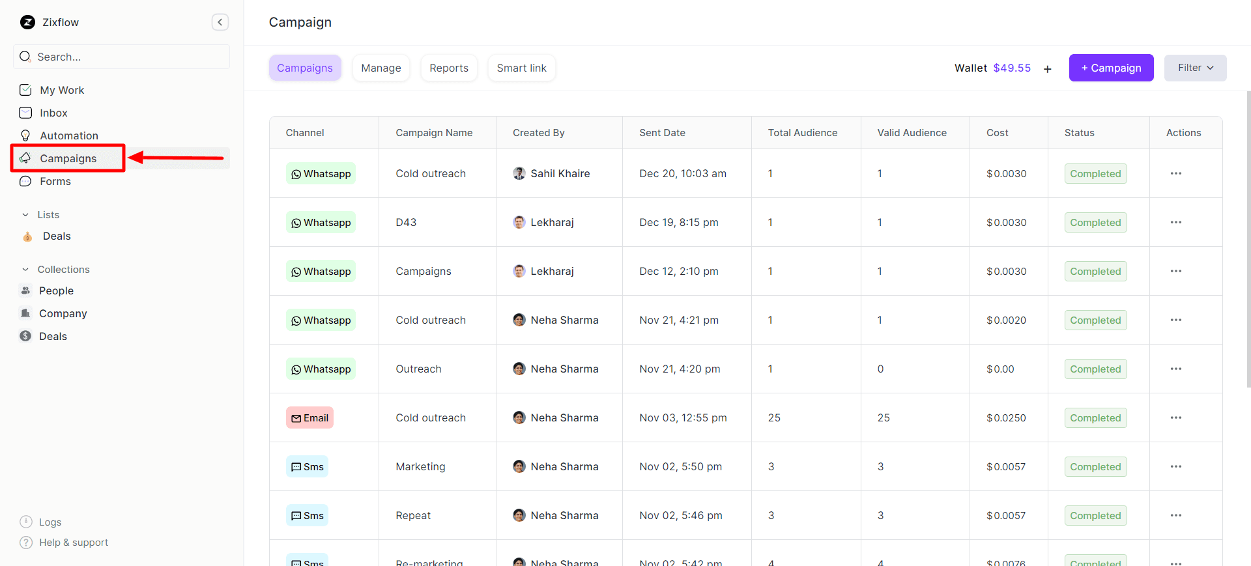
Task: Click the Sent Date column header
Action: 662,133
